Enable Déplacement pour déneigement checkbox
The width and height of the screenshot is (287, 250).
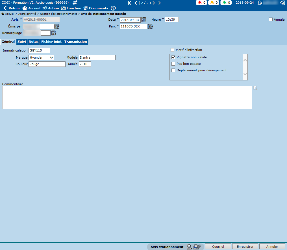(173, 70)
